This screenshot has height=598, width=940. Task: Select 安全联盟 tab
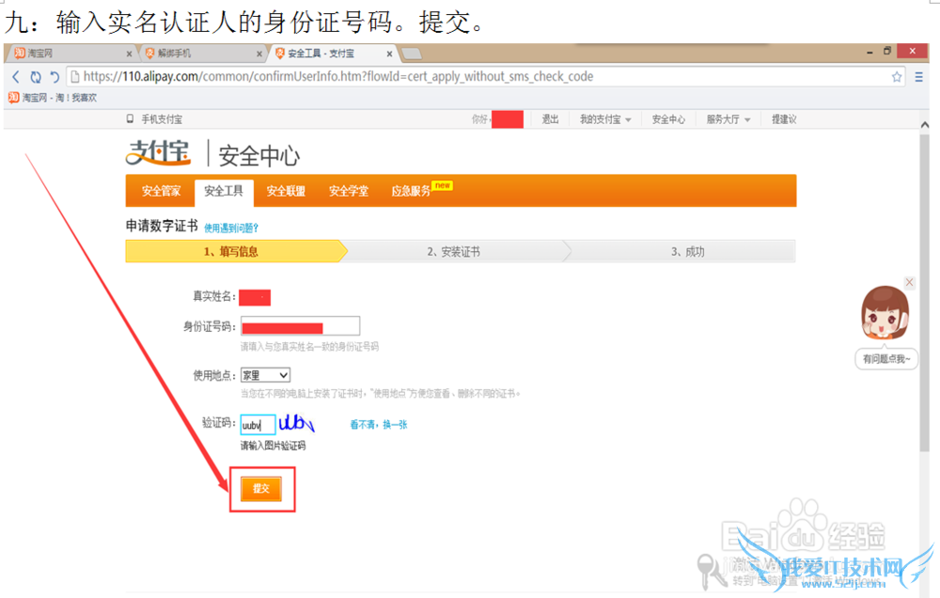[x=286, y=191]
